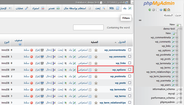Tick the wp_posts row checkbox
The width and height of the screenshot is (184, 105).
pos(130,83)
